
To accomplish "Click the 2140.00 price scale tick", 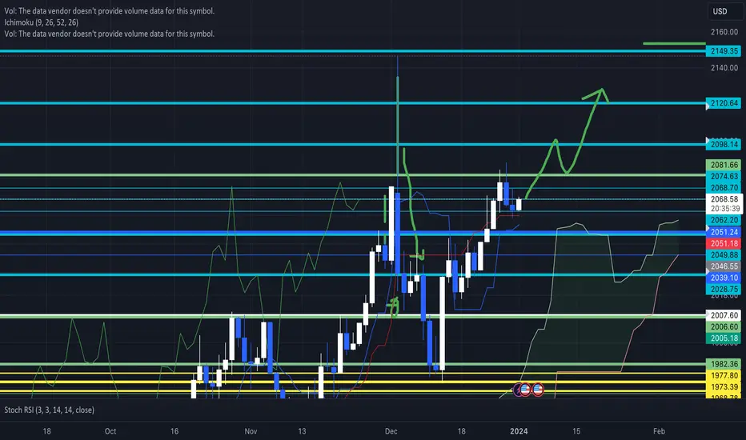I will pyautogui.click(x=724, y=68).
